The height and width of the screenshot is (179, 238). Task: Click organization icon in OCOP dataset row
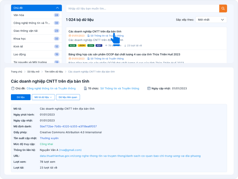88,59
